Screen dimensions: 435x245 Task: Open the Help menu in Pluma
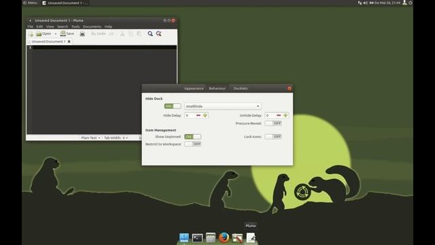[108, 27]
